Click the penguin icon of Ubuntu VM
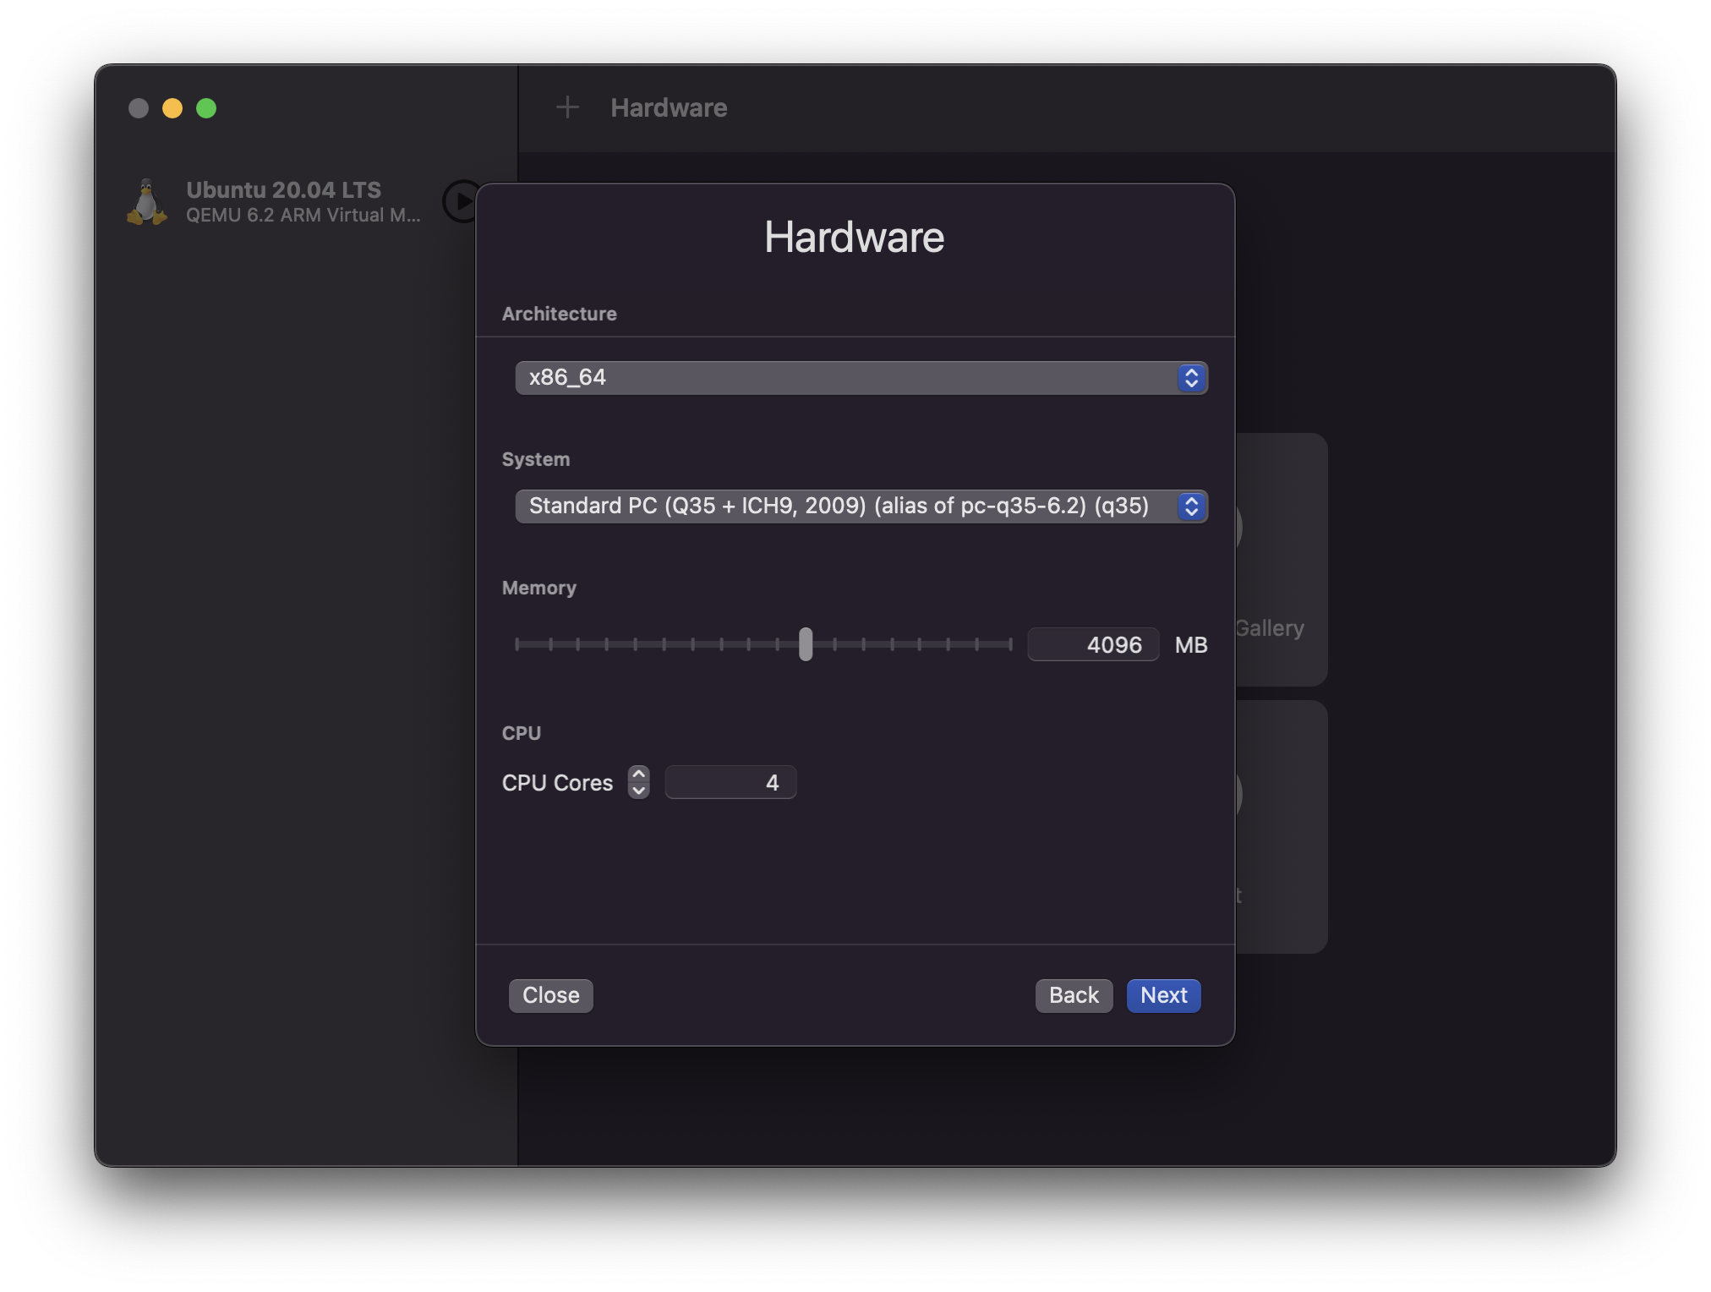 [x=147, y=202]
